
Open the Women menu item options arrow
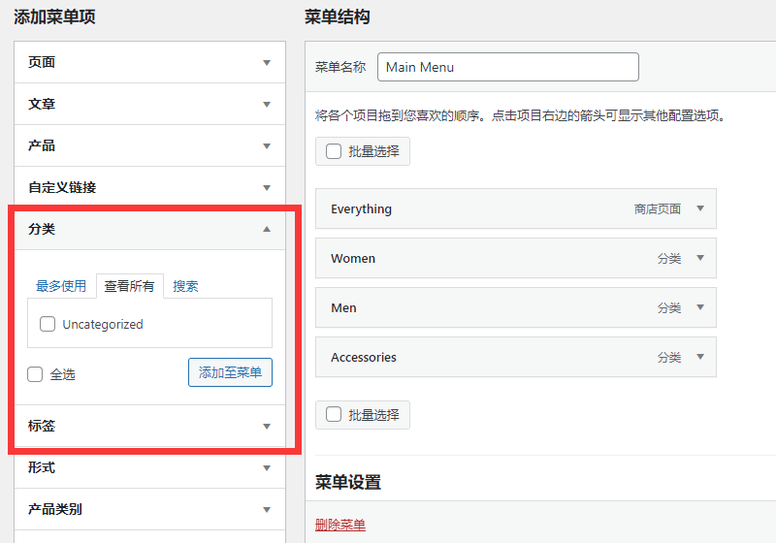point(700,258)
